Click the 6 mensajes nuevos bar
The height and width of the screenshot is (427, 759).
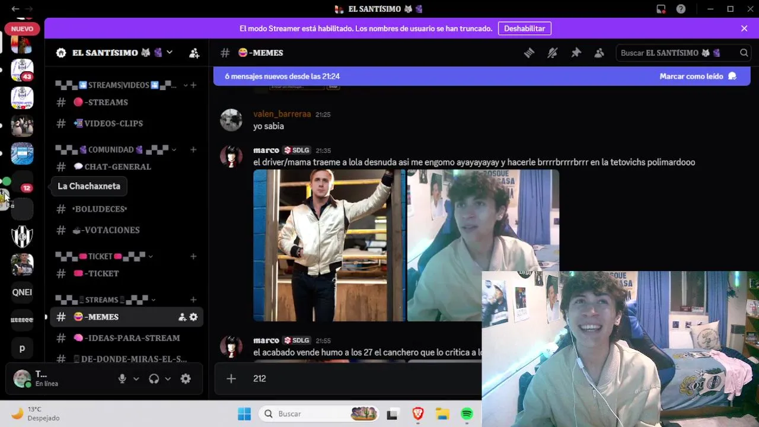481,76
